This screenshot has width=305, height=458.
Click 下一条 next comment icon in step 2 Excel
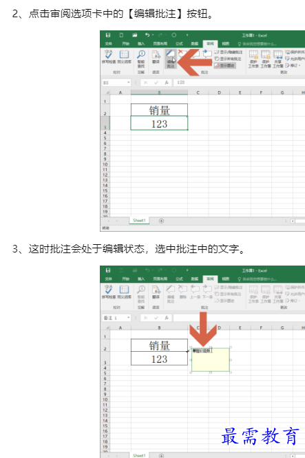[x=207, y=54]
